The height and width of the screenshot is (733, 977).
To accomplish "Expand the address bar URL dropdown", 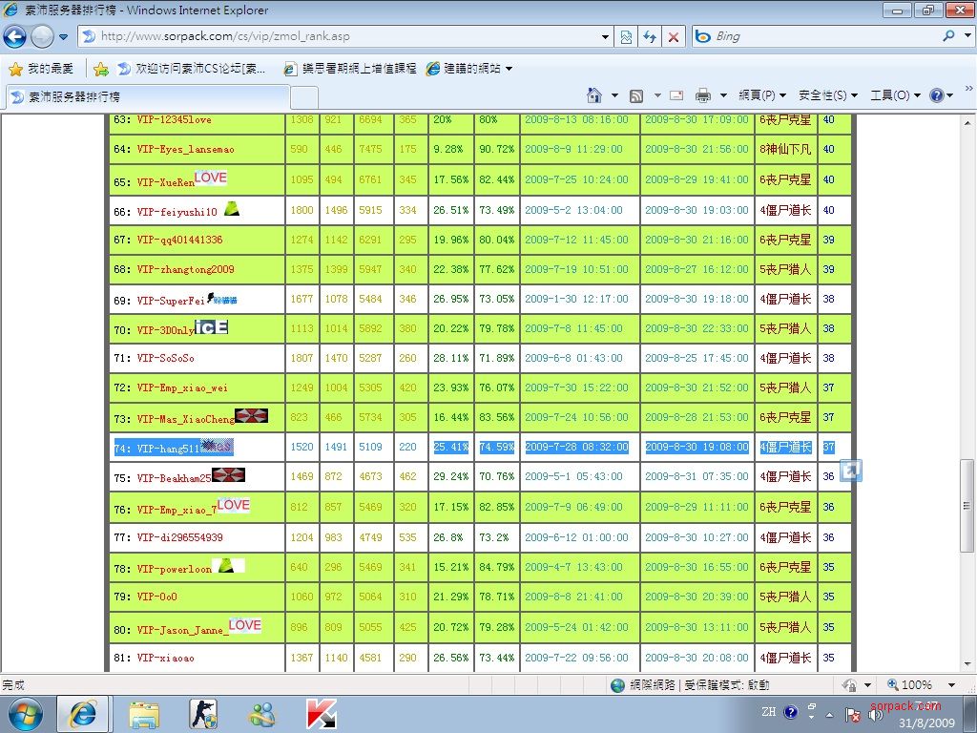I will tap(606, 37).
